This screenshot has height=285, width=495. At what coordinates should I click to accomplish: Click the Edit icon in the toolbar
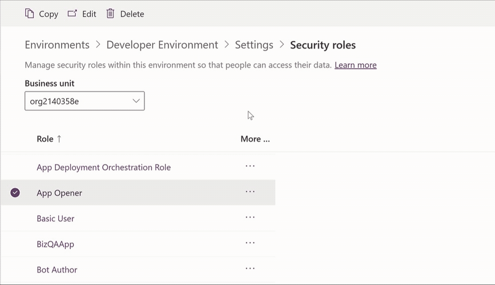coord(72,14)
